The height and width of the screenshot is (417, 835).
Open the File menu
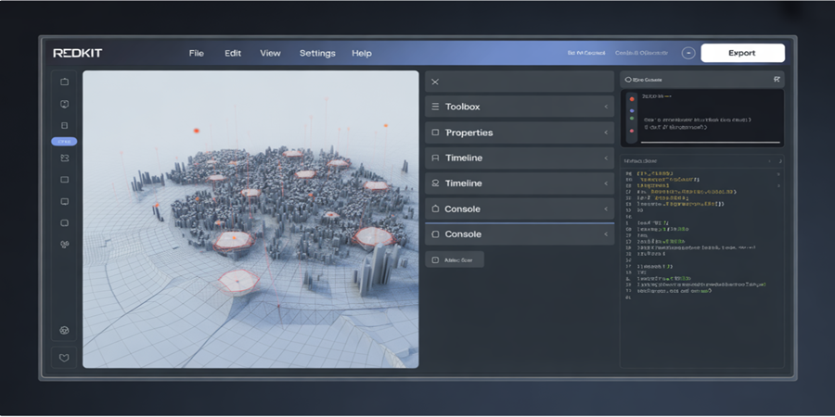[197, 53]
